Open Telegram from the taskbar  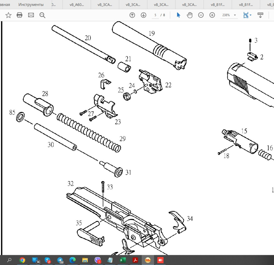coord(60,260)
